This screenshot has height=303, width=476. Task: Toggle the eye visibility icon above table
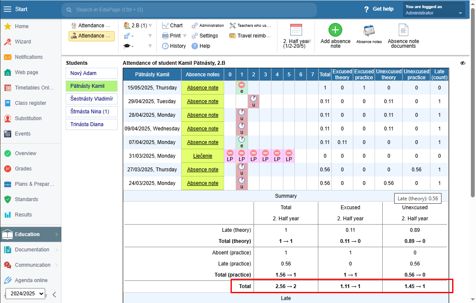(x=463, y=63)
